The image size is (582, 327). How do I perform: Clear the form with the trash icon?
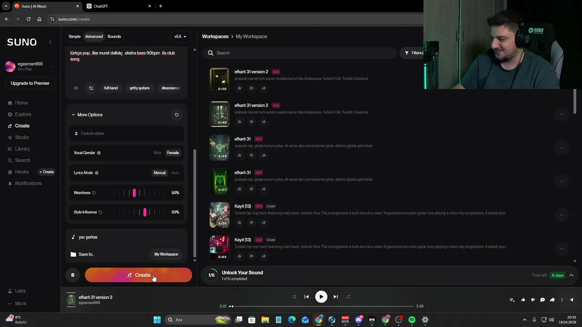pyautogui.click(x=73, y=275)
